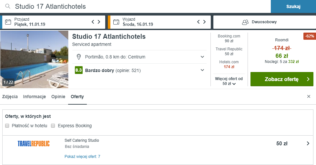Click the Studio 17 Atlantichotels hotel title
316x165 pixels.
109,36
